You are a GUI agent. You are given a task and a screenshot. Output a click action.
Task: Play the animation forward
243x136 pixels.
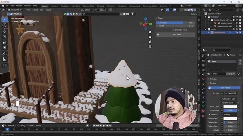[x=104, y=126]
